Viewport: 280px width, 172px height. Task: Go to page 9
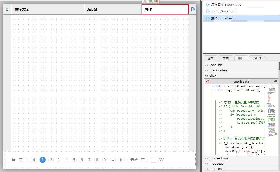click(105, 160)
